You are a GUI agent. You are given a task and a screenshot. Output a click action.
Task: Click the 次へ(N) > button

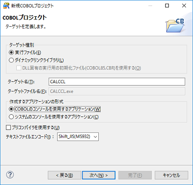[x=99, y=175]
